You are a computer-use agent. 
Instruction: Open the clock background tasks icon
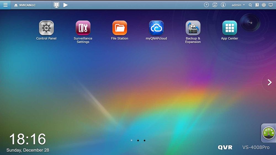click(x=206, y=5)
